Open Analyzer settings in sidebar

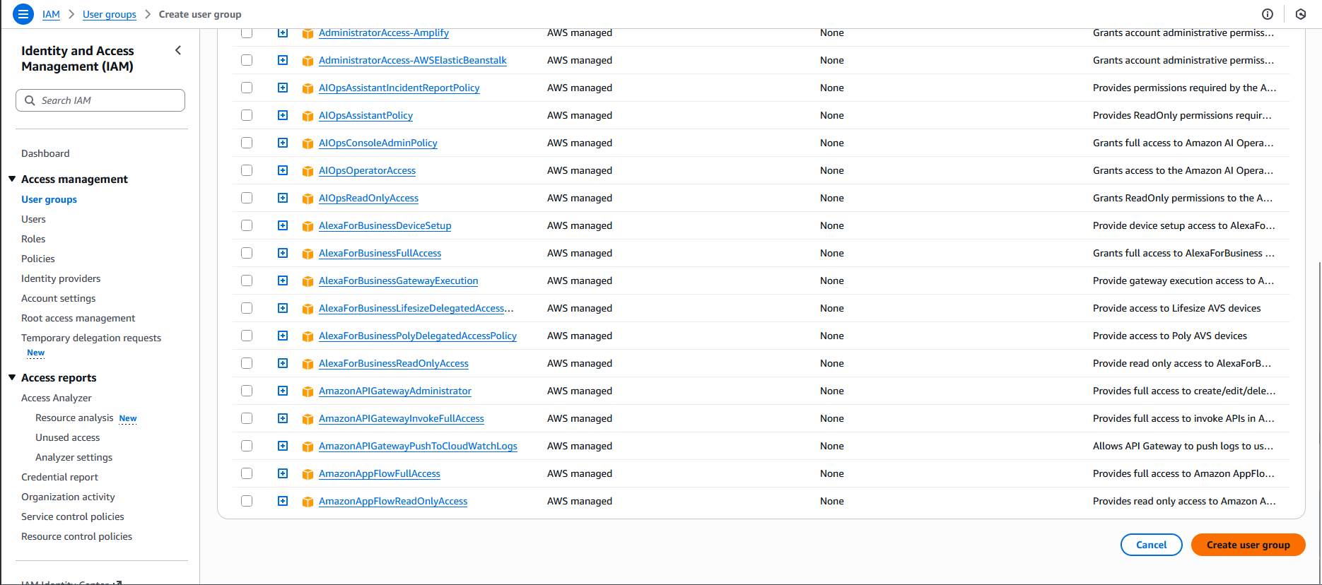click(x=74, y=457)
